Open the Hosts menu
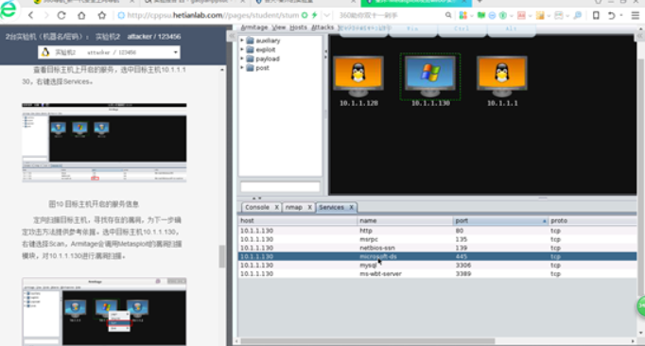645x346 pixels. tap(298, 27)
